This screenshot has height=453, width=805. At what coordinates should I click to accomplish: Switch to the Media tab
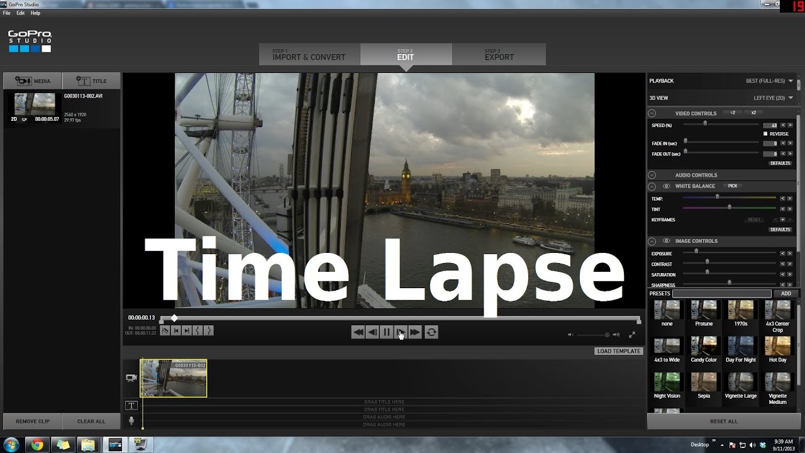32,81
